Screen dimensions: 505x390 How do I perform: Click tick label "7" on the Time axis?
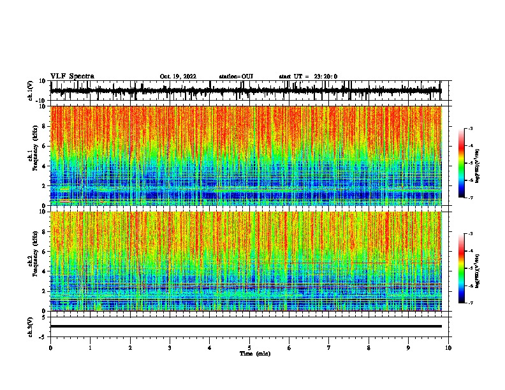(329, 348)
